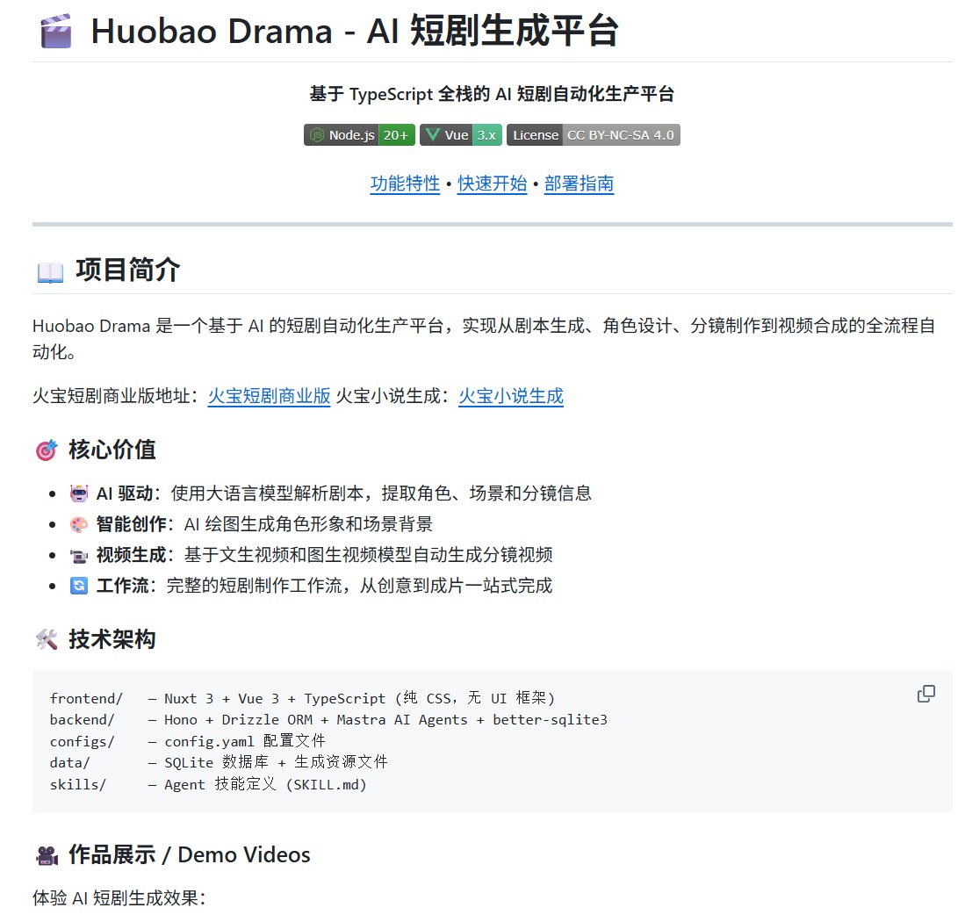This screenshot has height=922, width=965.
Task: Click the 作品展示 / Demo Videos heading
Action: (x=190, y=855)
